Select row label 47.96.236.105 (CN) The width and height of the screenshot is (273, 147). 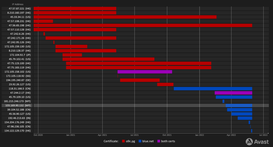19,127
